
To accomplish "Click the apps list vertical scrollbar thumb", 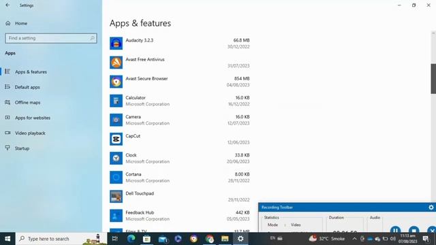I will [x=433, y=79].
